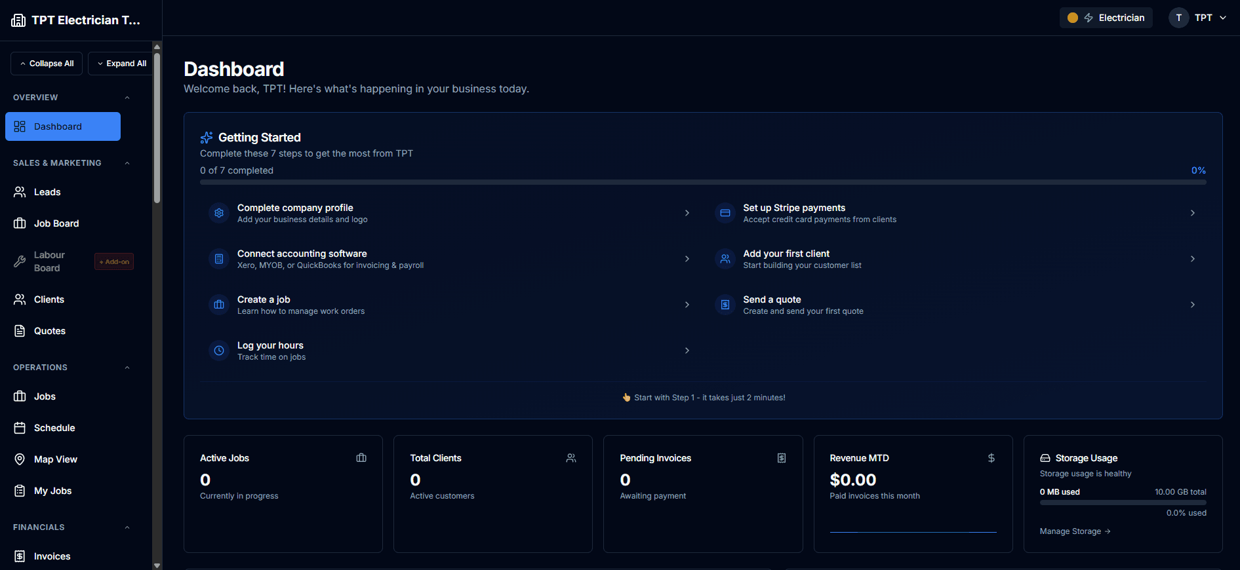Screen dimensions: 1240x570
Task: Open the Complete company profile row chevron
Action: click(687, 213)
